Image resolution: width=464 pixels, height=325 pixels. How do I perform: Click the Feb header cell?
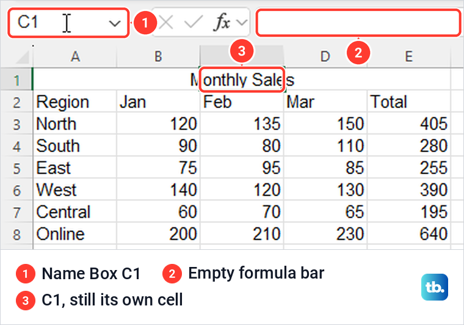242,101
